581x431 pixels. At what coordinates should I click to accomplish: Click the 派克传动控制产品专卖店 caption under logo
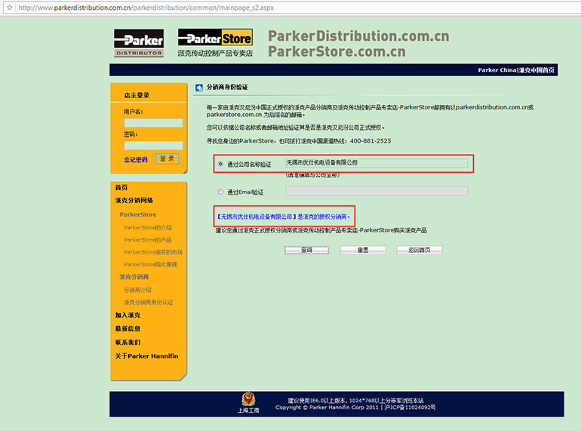[215, 53]
